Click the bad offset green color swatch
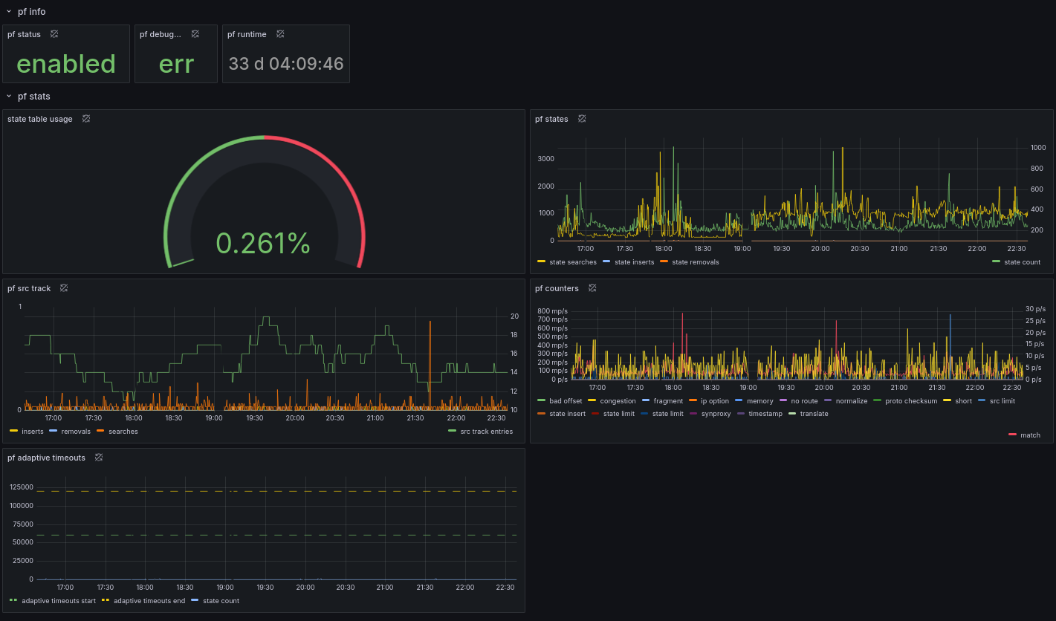 pos(541,401)
